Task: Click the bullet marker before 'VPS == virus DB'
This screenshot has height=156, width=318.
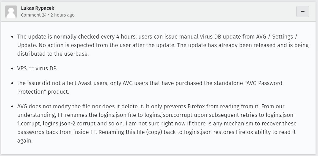Action: tap(12, 69)
